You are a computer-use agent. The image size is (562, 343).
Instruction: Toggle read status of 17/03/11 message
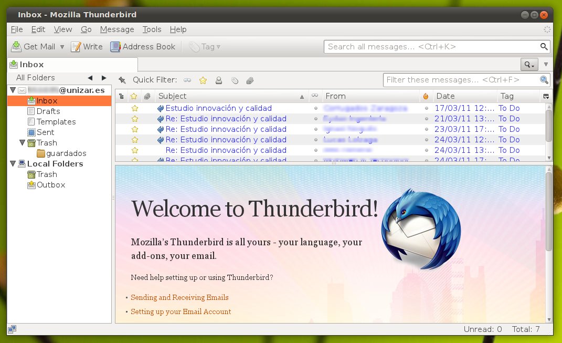click(316, 108)
